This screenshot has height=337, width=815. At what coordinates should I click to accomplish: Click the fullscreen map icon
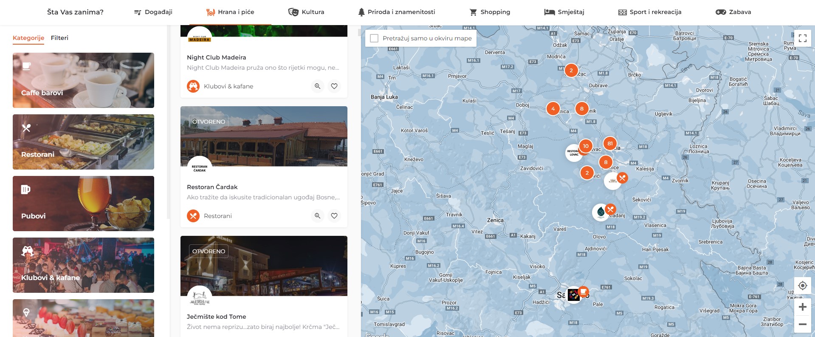(802, 38)
